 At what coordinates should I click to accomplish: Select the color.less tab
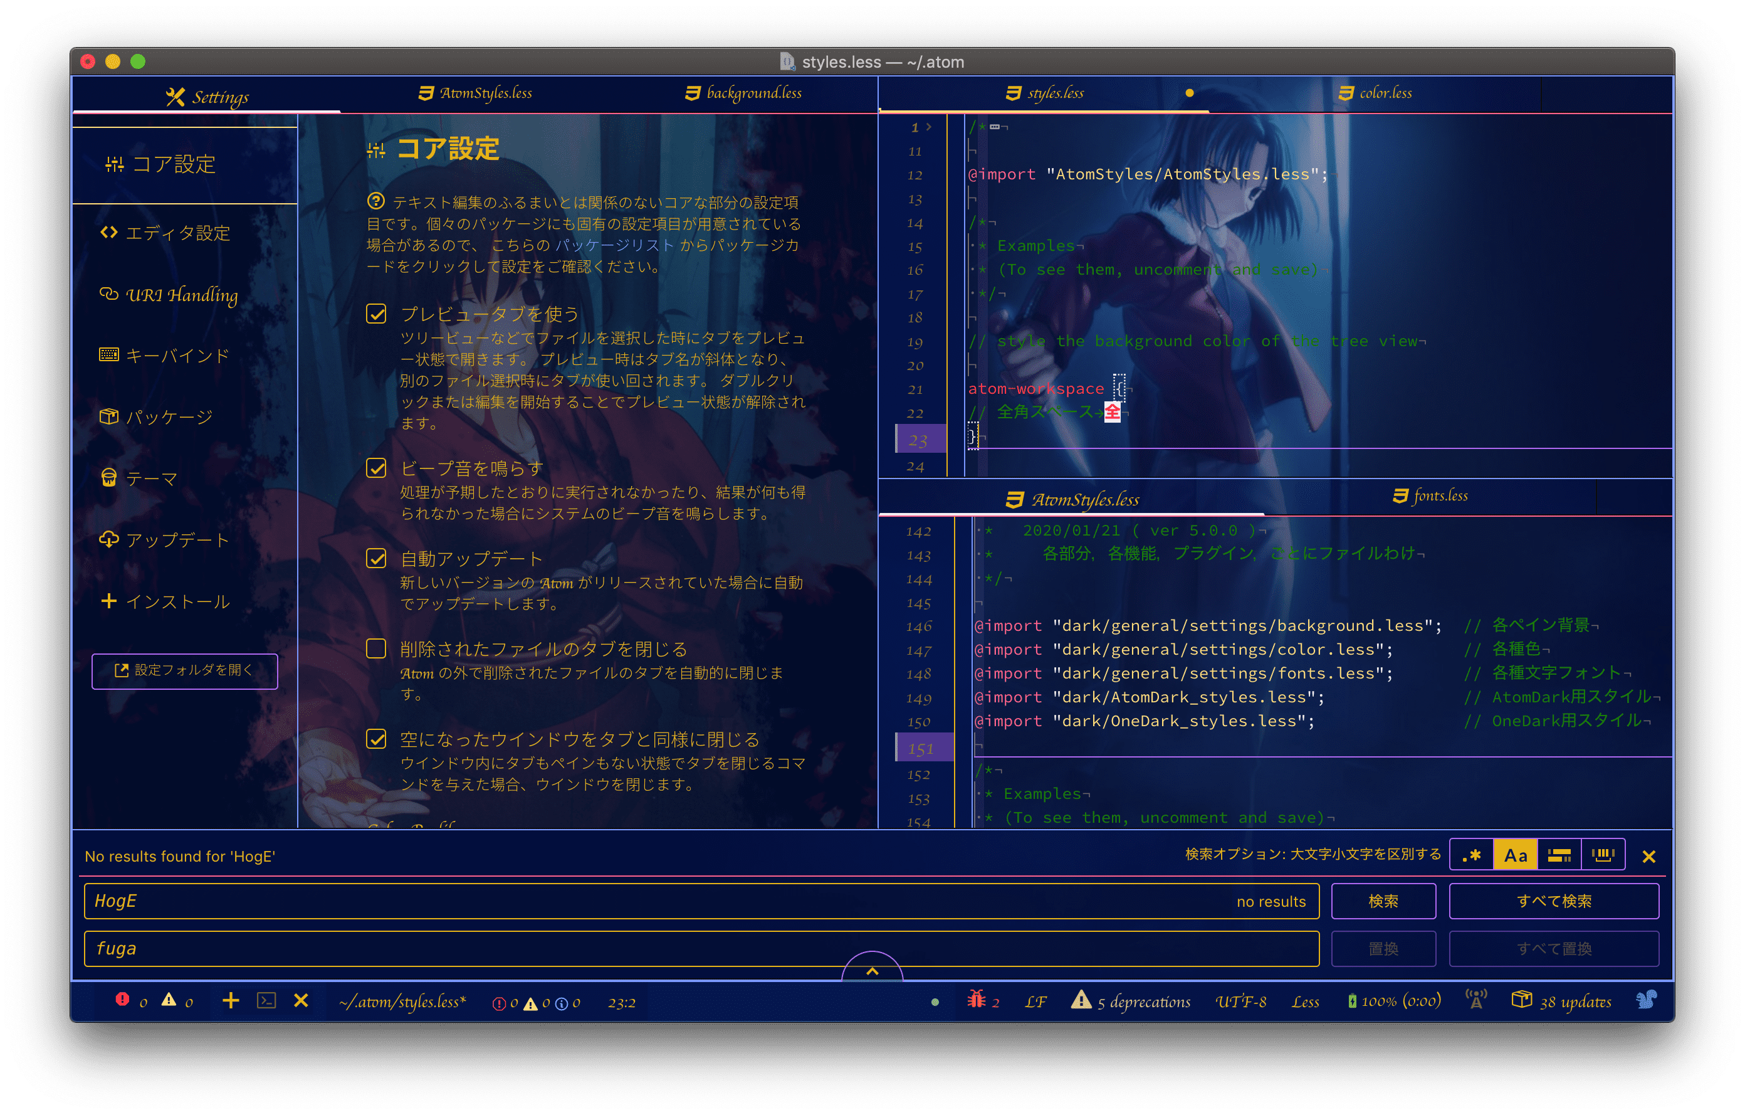pos(1375,93)
